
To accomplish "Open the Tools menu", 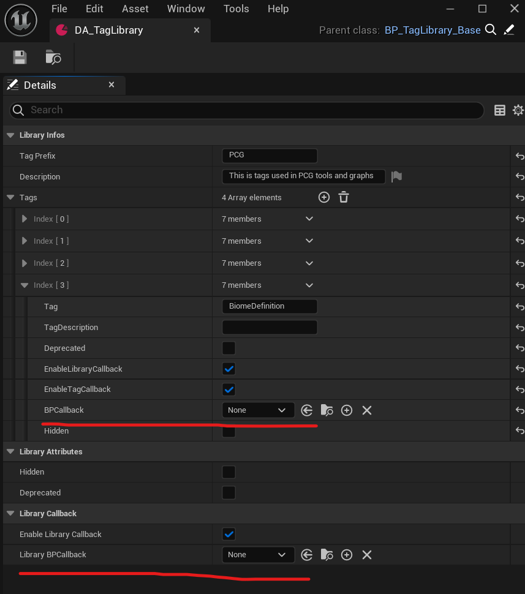I will (236, 9).
